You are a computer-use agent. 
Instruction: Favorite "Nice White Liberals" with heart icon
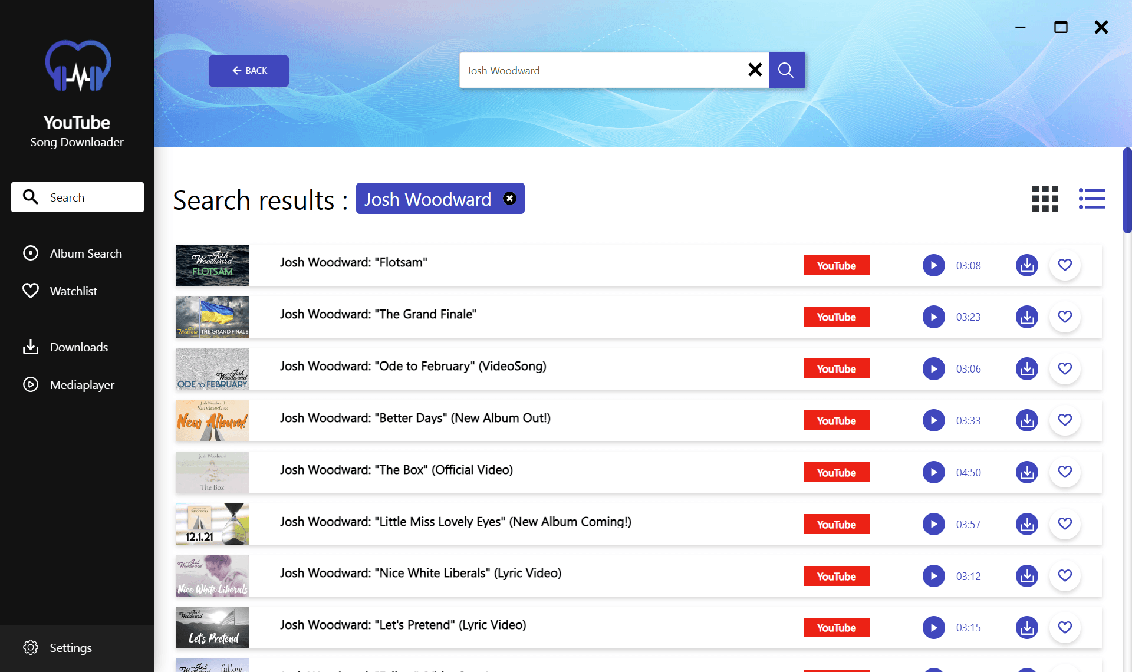pyautogui.click(x=1065, y=576)
